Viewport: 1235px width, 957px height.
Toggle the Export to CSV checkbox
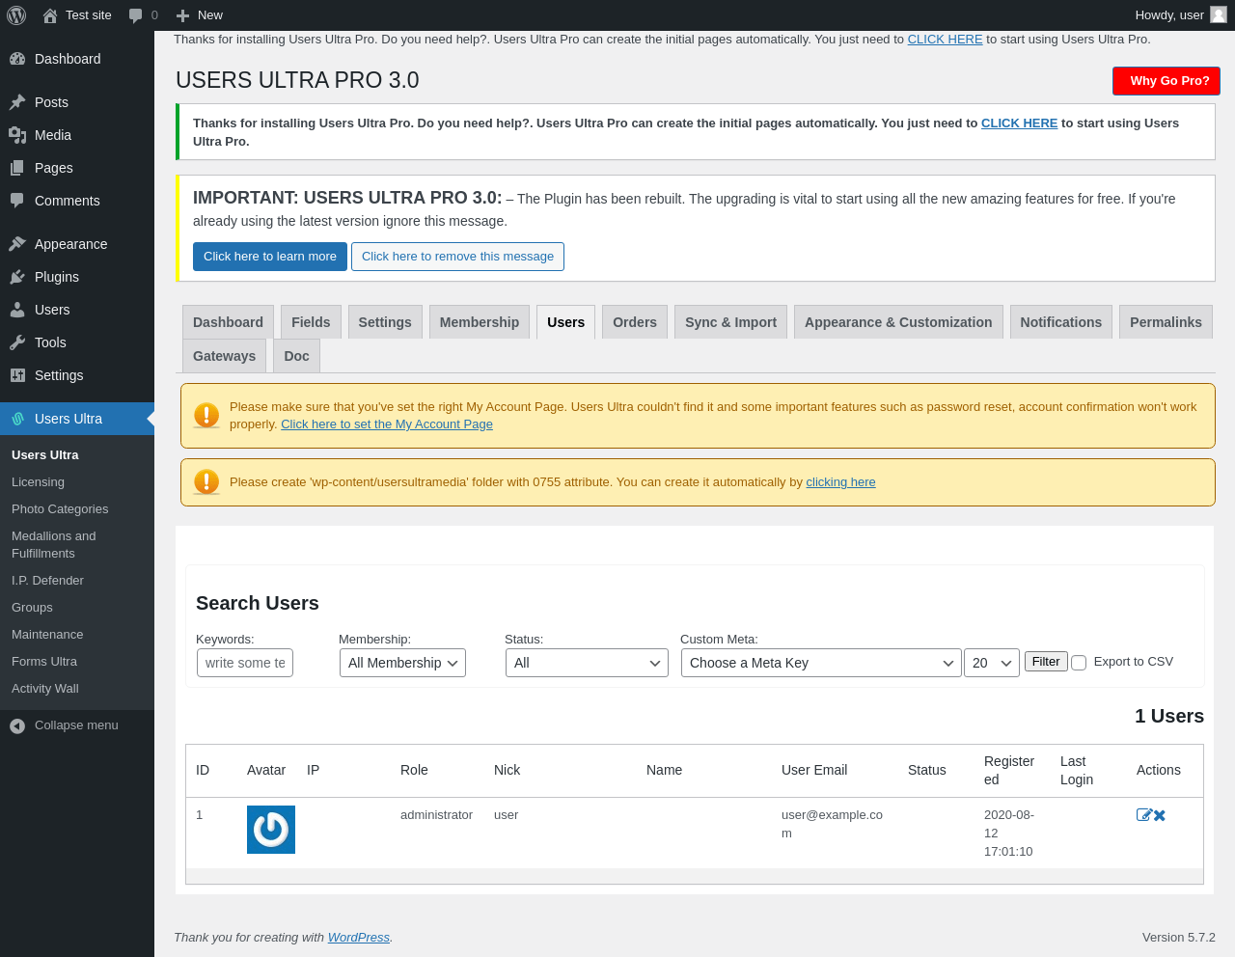pos(1079,663)
